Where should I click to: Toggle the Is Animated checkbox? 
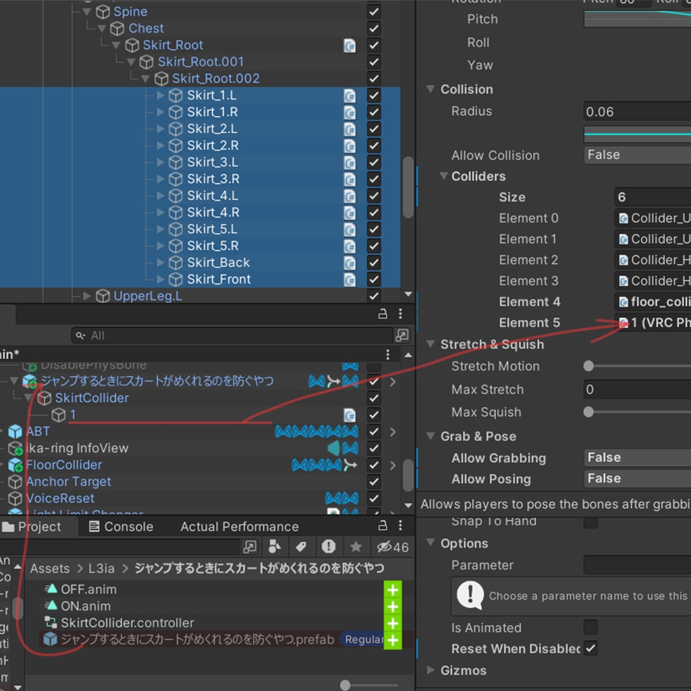pos(590,627)
